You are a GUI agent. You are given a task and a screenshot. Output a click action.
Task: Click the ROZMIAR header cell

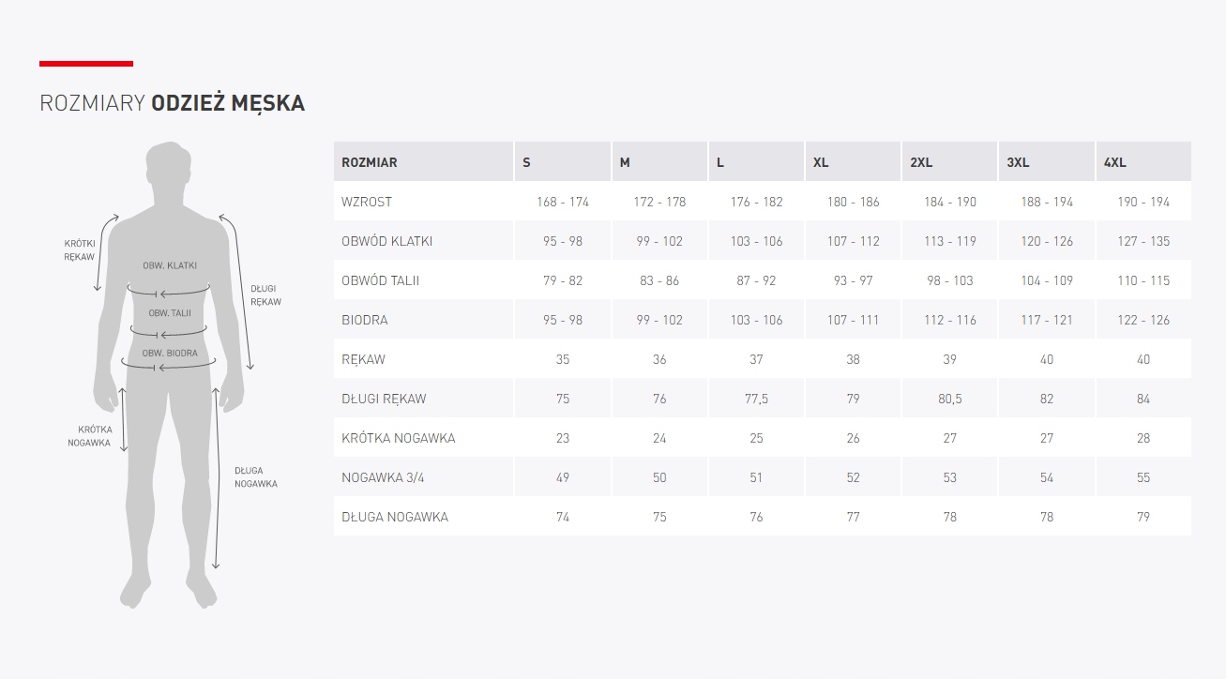coord(370,162)
